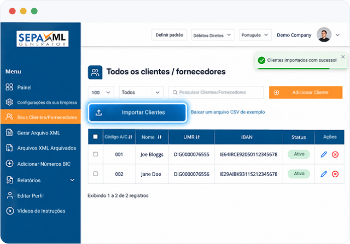Open Configurações da sua Empresa menu item
350x244 pixels.
point(40,102)
